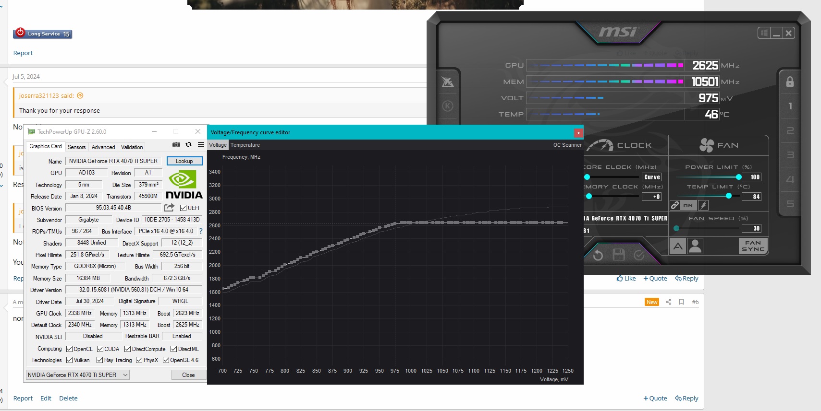Click the NVIDIA logo in GPU-Z

[184, 185]
